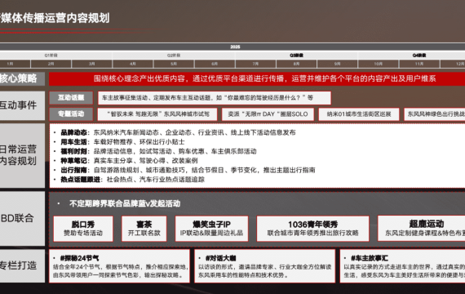Click the #探秘24节气 column box
Viewport: 465px width, 294px height.
point(119,265)
